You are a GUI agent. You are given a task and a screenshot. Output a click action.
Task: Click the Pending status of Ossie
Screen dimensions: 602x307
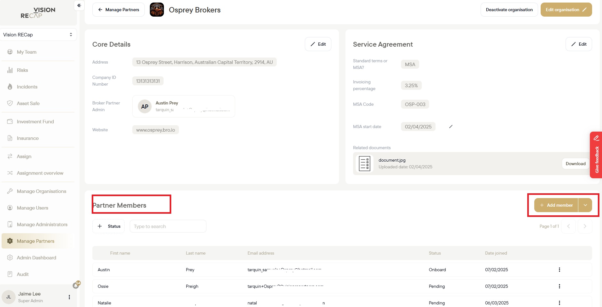(x=437, y=286)
